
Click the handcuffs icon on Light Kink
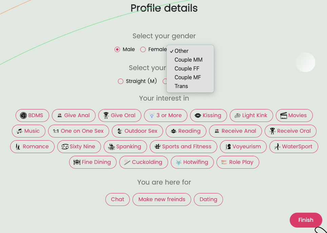238,115
